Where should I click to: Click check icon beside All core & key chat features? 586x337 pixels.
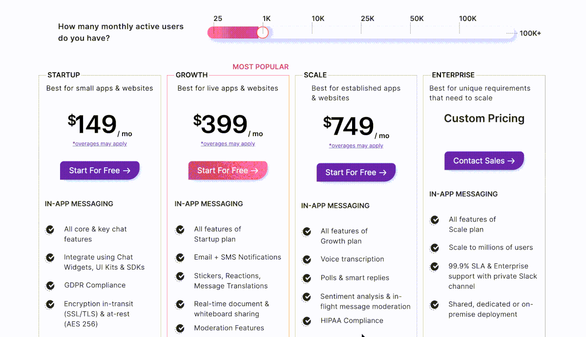(50, 229)
